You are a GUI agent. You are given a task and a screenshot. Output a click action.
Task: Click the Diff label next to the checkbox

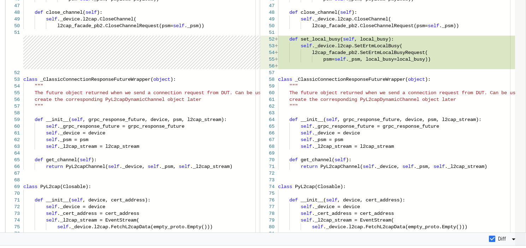502,239
